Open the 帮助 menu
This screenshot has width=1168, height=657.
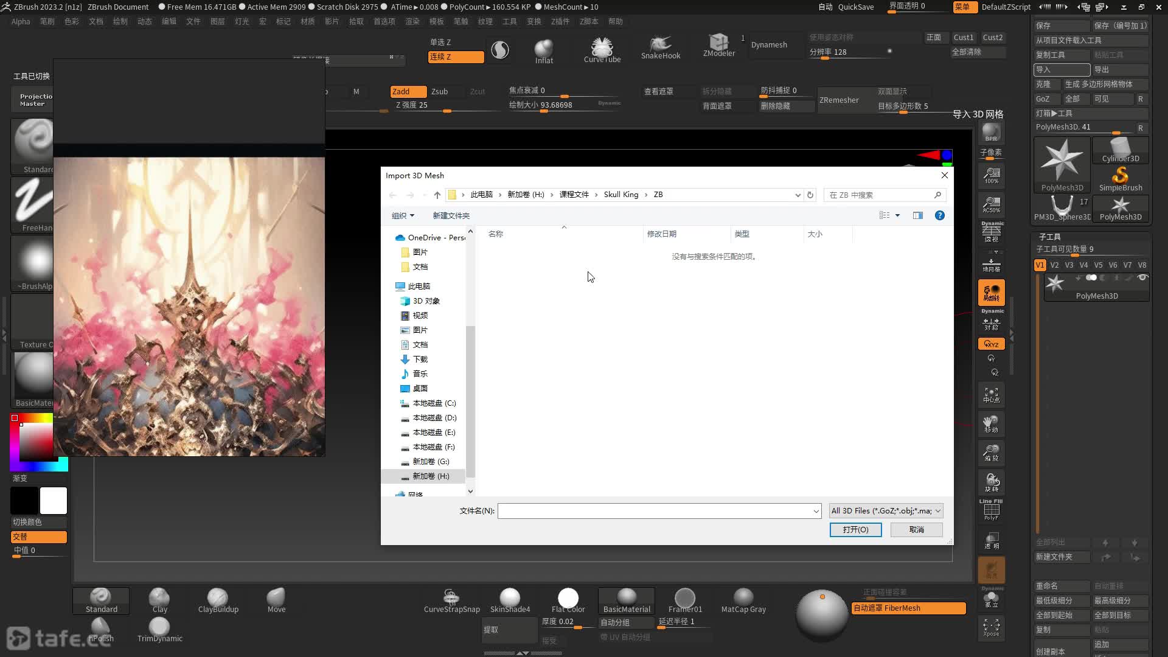616,21
